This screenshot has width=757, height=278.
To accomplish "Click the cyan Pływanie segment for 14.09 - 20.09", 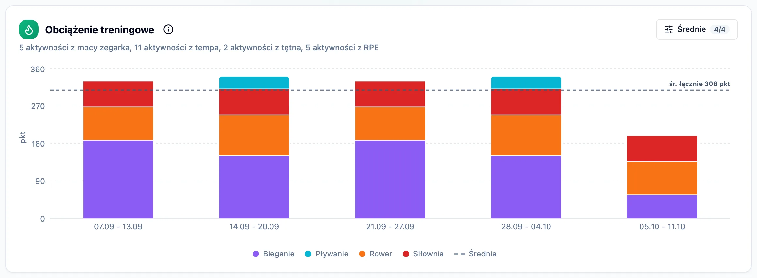I will pos(254,83).
